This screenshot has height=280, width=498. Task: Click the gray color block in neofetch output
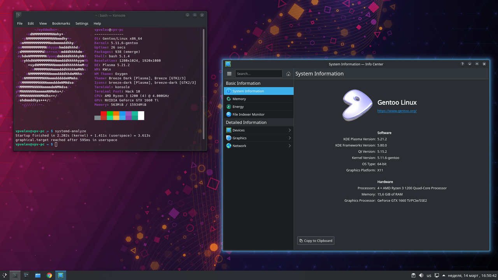tap(97, 118)
